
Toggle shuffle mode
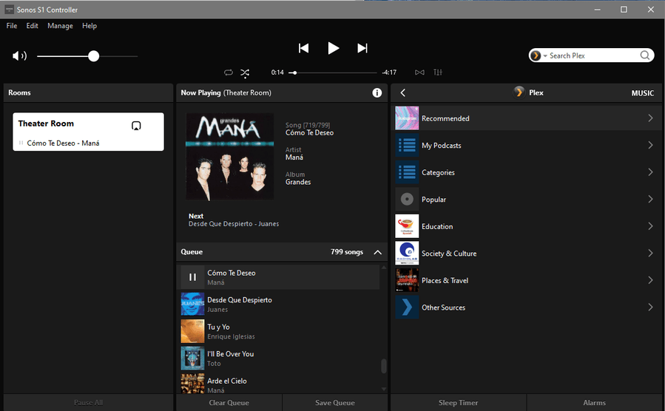[x=245, y=72]
